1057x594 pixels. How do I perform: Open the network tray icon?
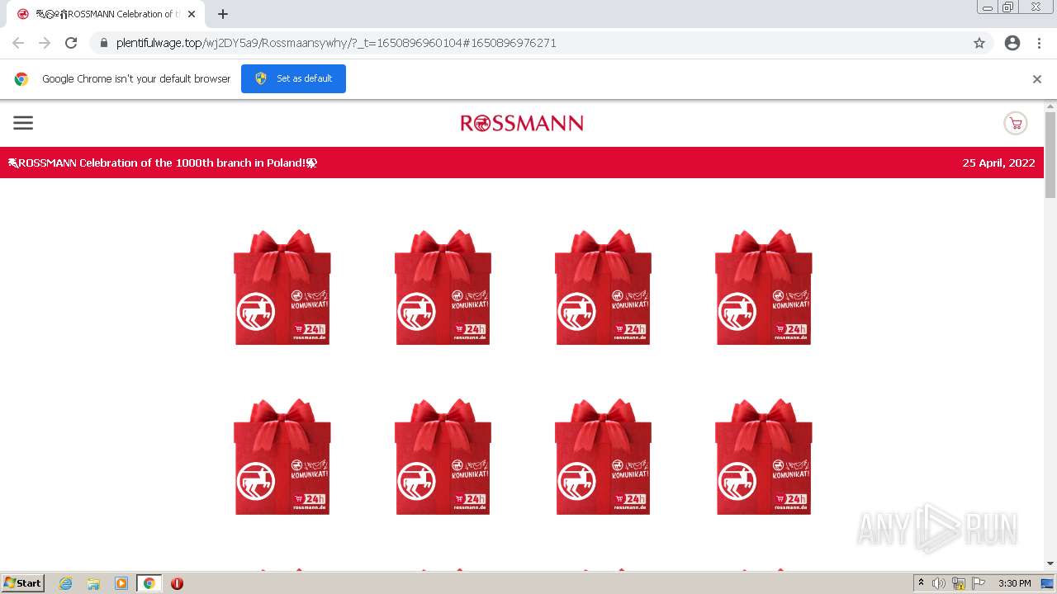[x=959, y=583]
